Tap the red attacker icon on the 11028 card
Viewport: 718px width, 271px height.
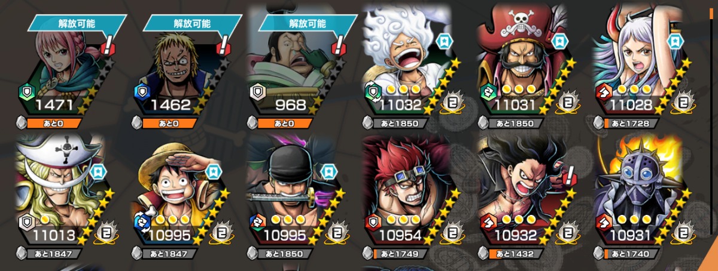tap(606, 93)
